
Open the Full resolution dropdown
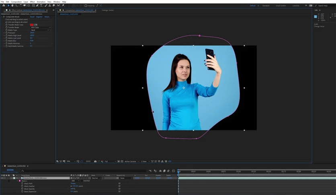[x=110, y=161]
